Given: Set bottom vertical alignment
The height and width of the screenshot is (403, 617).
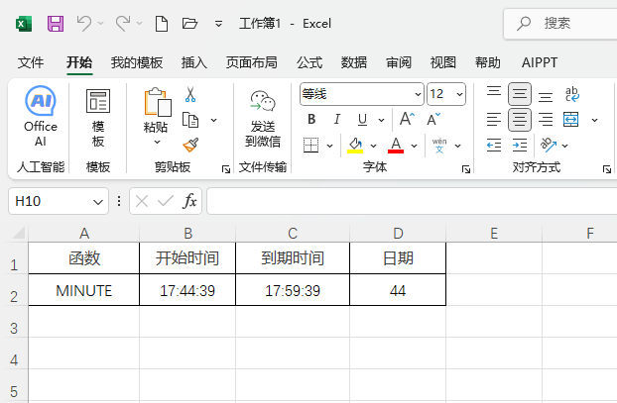Looking at the screenshot, I should pyautogui.click(x=546, y=95).
